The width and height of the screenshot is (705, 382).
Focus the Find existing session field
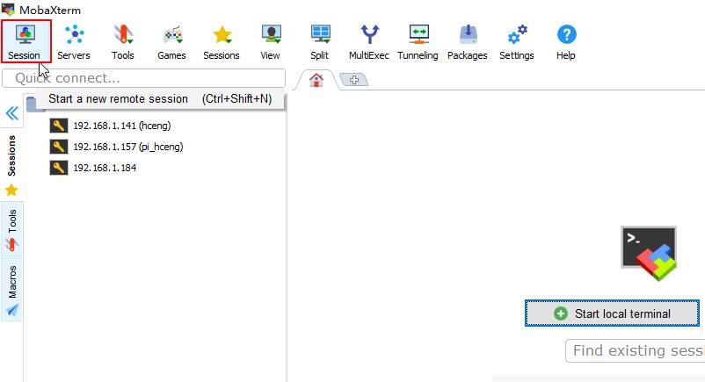635,350
